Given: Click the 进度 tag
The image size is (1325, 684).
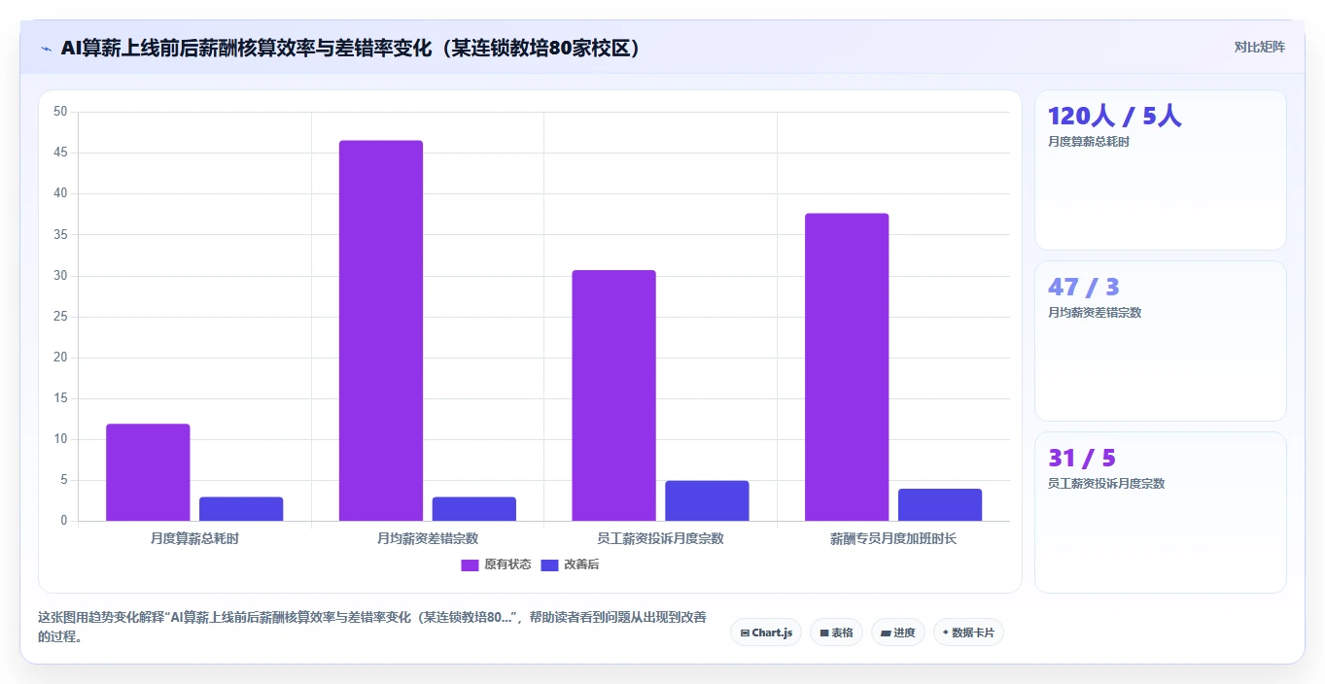Looking at the screenshot, I should (x=897, y=633).
